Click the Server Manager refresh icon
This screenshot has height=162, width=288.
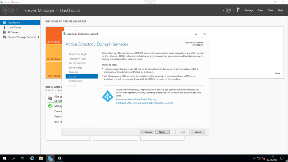point(228,10)
